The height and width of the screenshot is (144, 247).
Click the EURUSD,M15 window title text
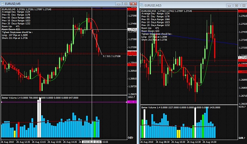[153, 6]
